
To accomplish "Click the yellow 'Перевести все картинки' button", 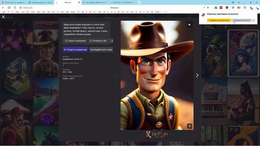I will (219, 20).
